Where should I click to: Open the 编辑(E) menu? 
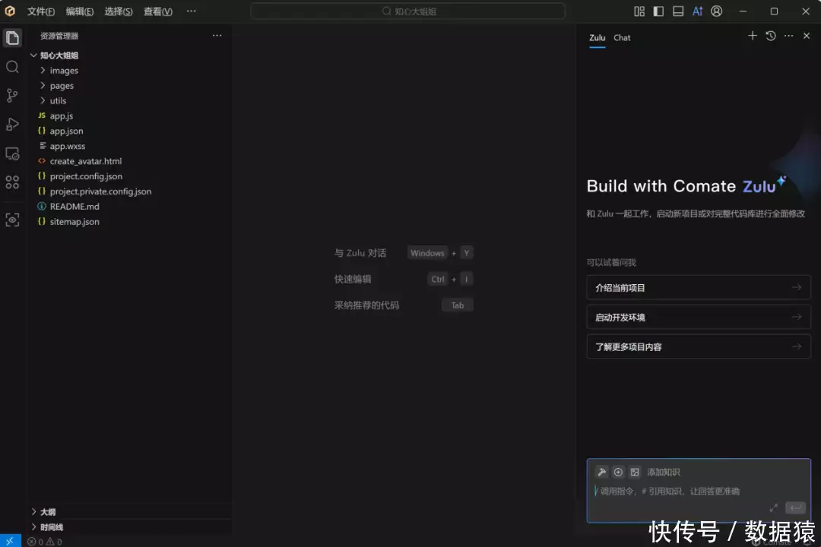click(x=80, y=11)
